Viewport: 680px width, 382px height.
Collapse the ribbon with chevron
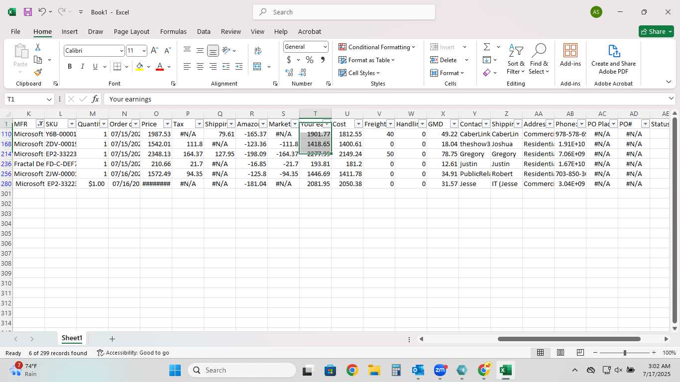tap(669, 82)
